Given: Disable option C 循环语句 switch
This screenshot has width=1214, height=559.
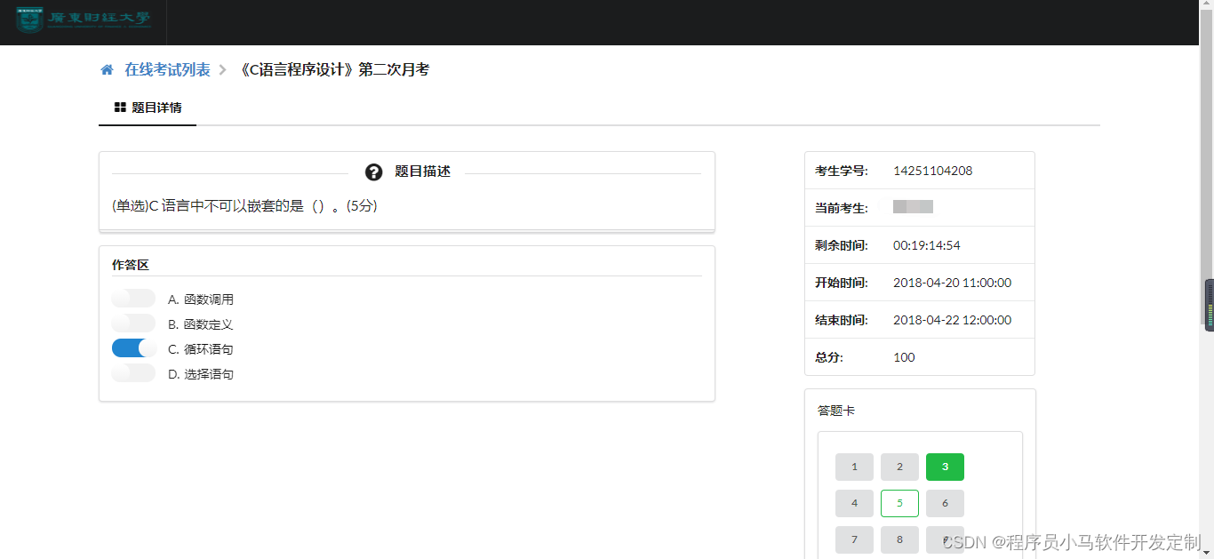Looking at the screenshot, I should (x=132, y=347).
